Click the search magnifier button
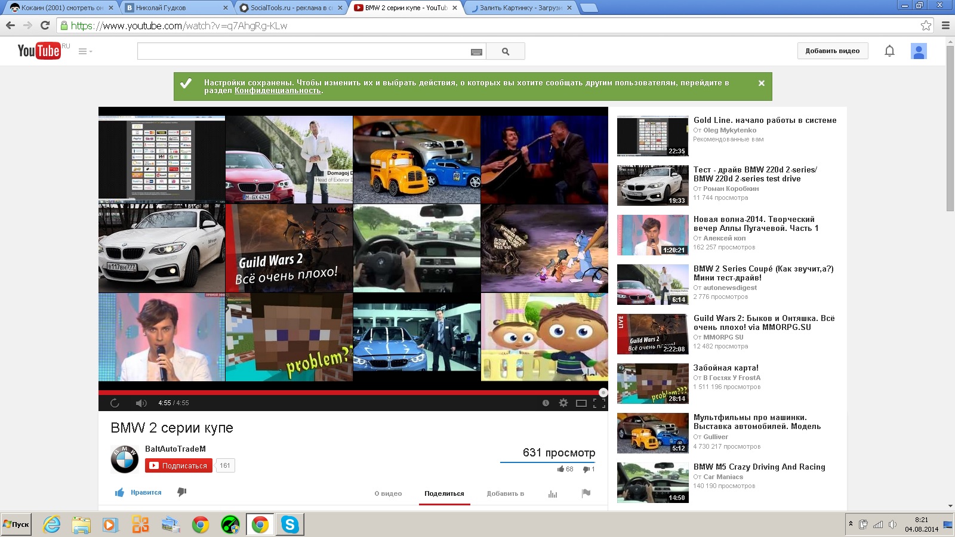Image resolution: width=955 pixels, height=537 pixels. point(506,51)
